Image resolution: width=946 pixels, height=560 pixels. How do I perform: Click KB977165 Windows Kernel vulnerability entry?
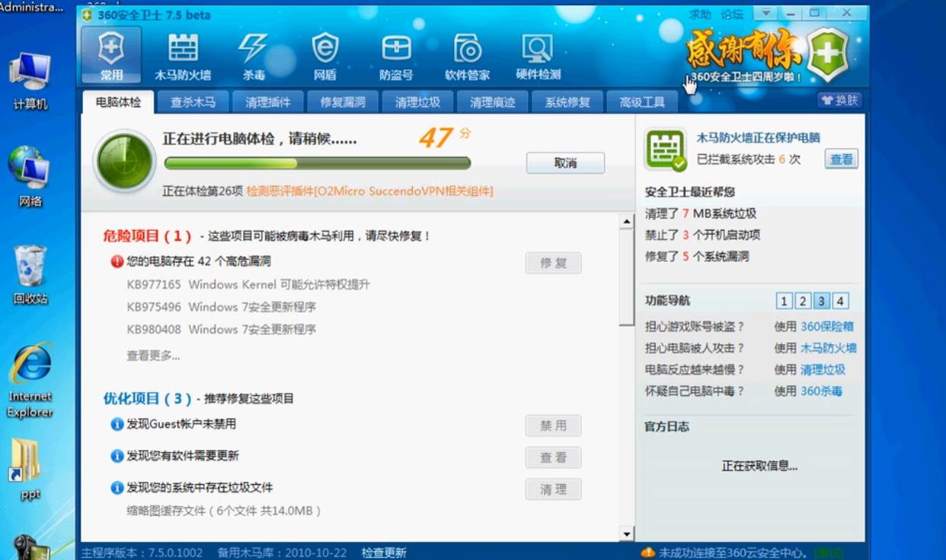tap(249, 285)
